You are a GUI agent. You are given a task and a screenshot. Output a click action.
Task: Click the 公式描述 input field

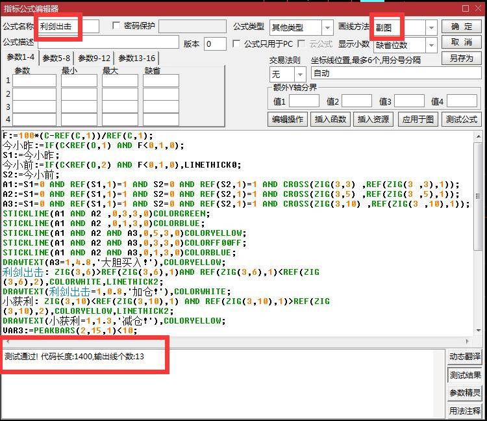pos(108,42)
